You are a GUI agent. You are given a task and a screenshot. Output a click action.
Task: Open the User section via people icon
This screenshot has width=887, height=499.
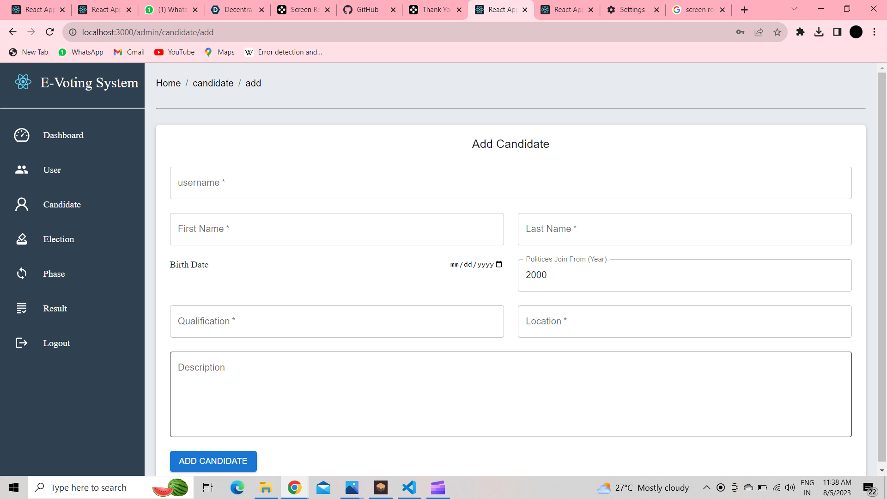click(22, 170)
